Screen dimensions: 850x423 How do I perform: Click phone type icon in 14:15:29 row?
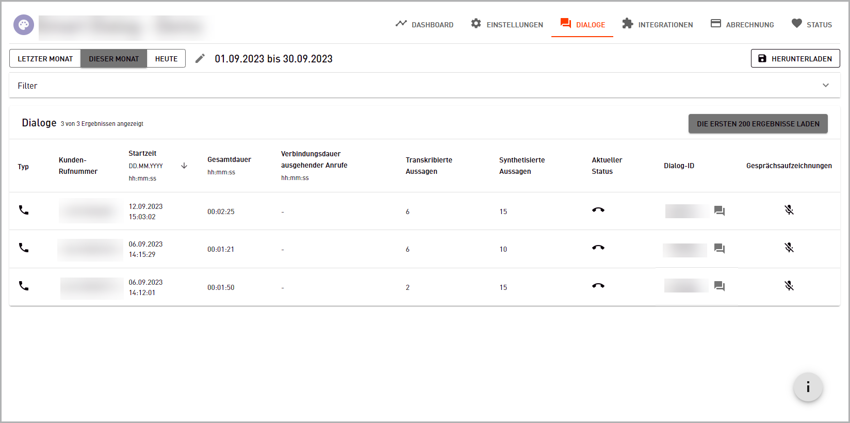point(24,248)
